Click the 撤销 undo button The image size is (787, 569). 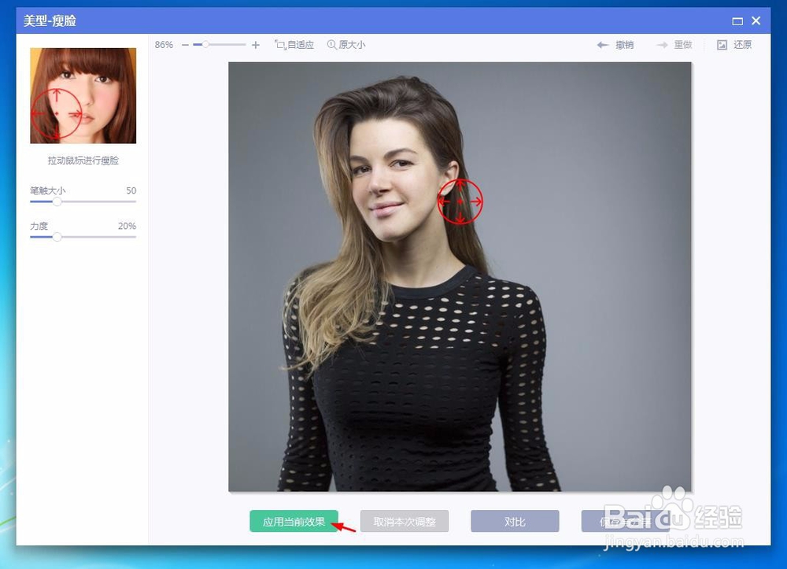[x=615, y=45]
